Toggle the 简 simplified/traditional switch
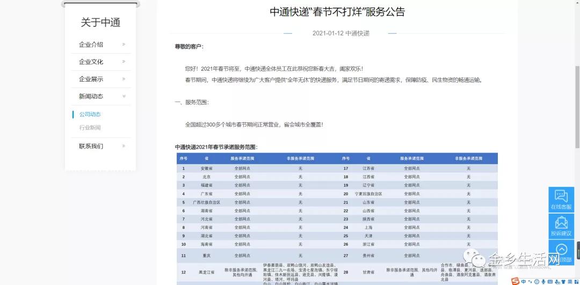Viewport: 580px width, 285px height. tap(570, 282)
